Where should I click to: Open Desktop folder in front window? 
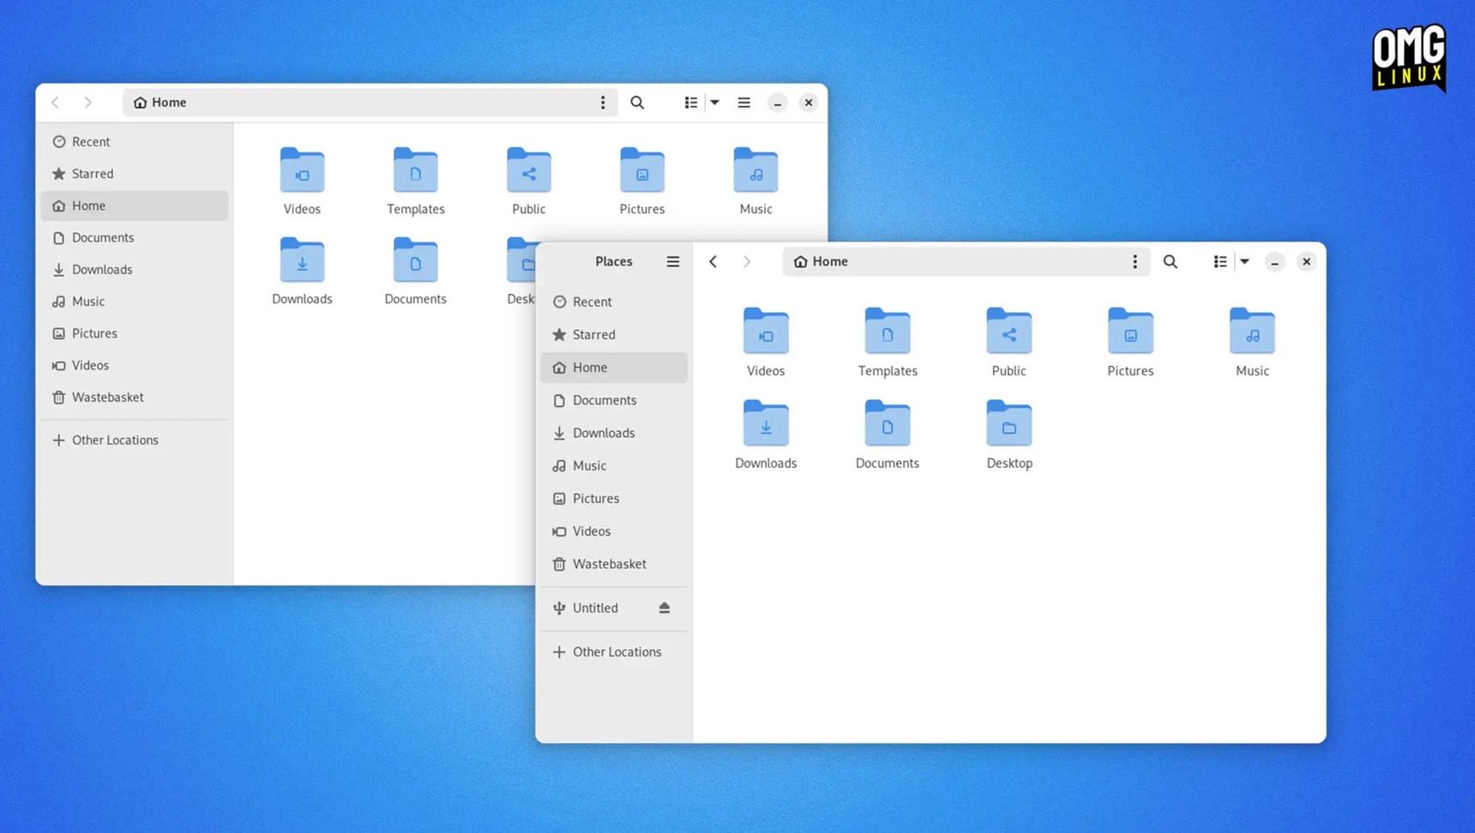point(1009,434)
